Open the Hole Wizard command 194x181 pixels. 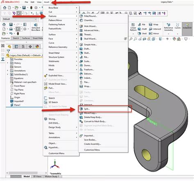(104, 26)
